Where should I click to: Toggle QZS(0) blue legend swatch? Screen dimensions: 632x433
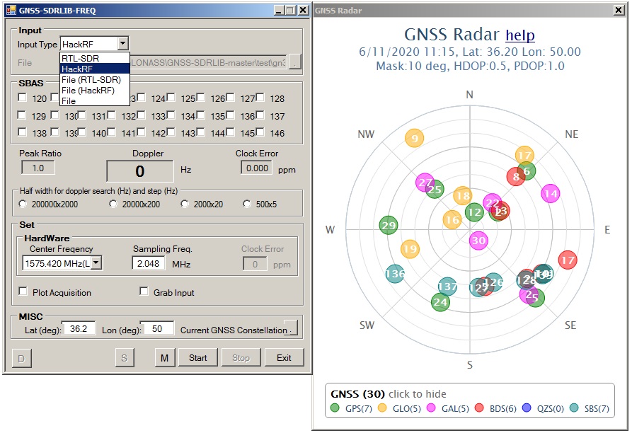(527, 408)
